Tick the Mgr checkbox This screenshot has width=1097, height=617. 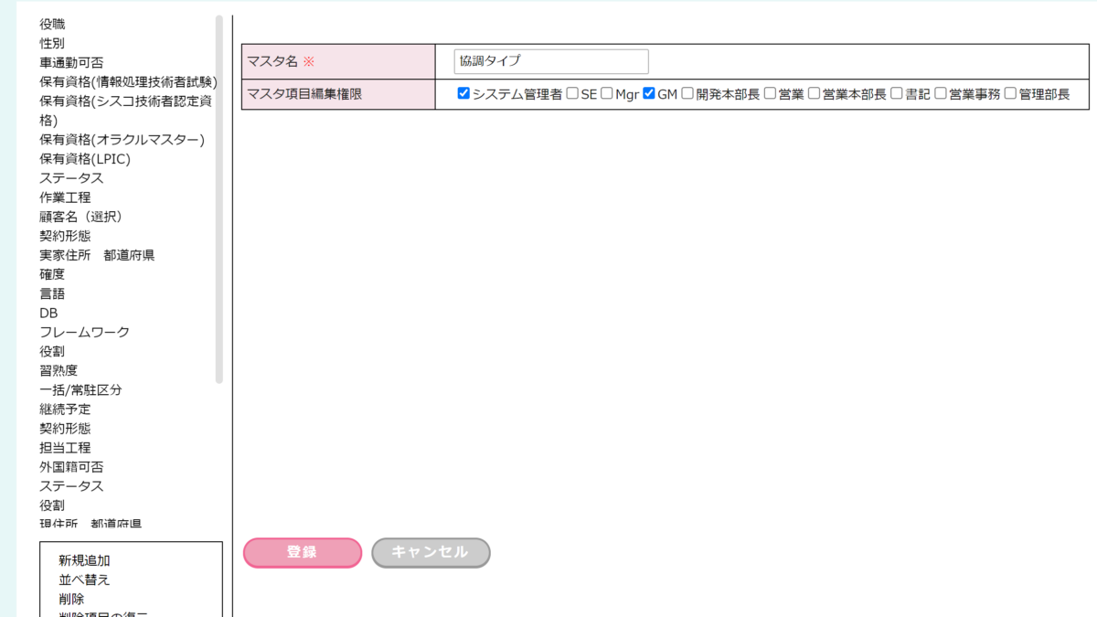(x=607, y=93)
